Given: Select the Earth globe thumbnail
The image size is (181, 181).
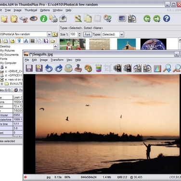Looking at the screenshot, I should click(x=153, y=44).
